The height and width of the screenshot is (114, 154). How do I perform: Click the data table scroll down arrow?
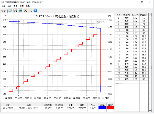click(150, 111)
